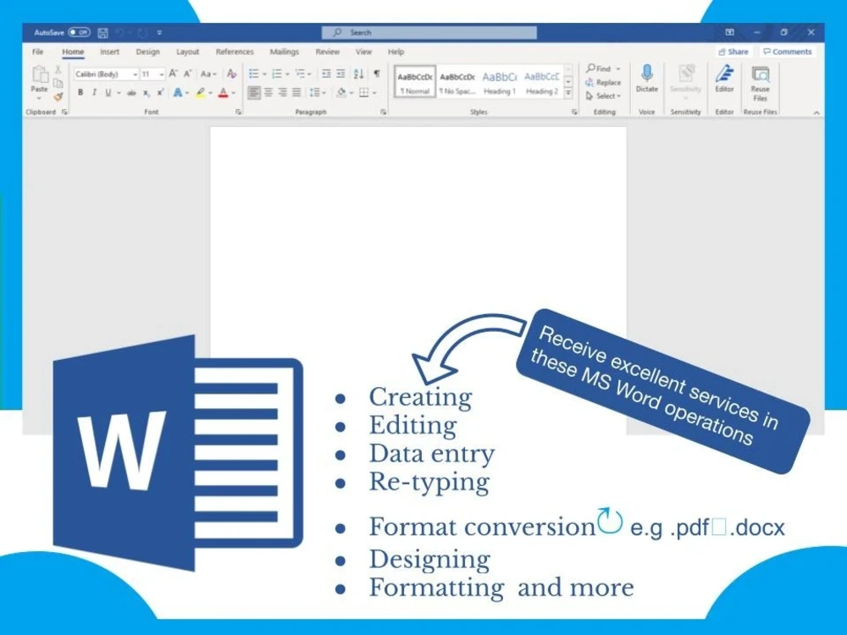Toggle Align Left paragraph button
This screenshot has height=635, width=847.
[254, 93]
